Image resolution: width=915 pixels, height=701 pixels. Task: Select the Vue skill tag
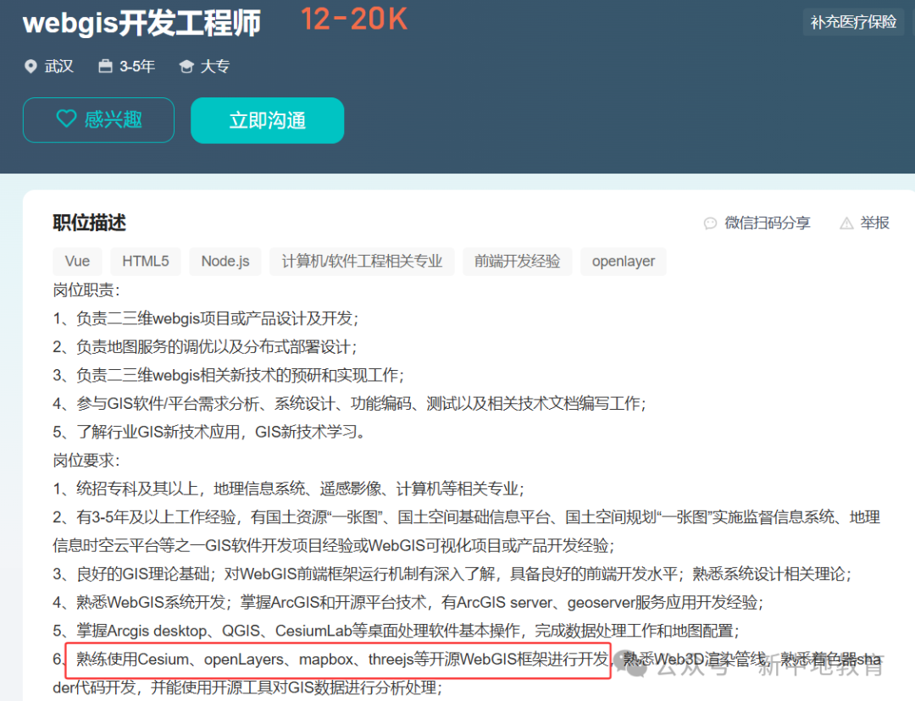[x=77, y=262]
